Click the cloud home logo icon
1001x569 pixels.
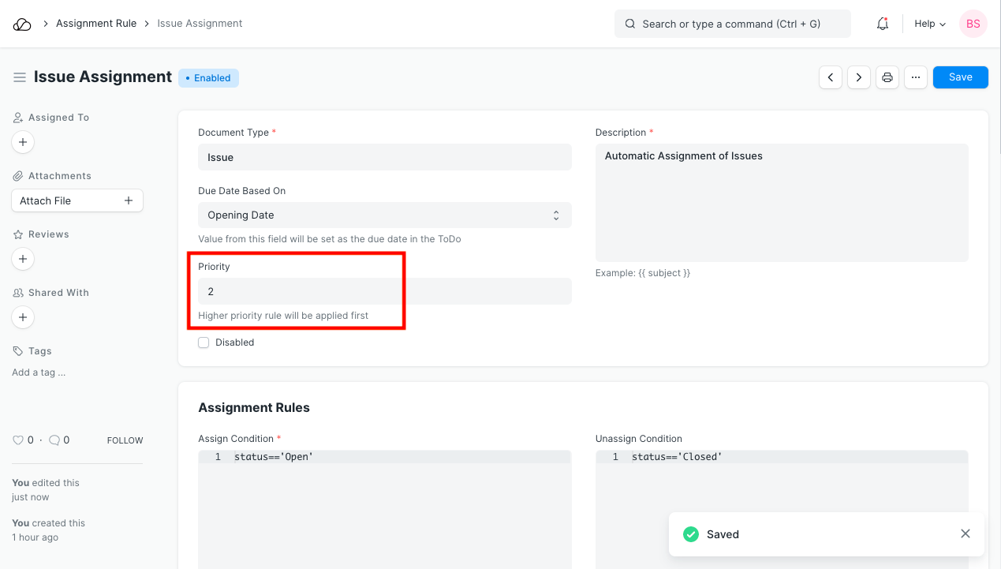(22, 24)
